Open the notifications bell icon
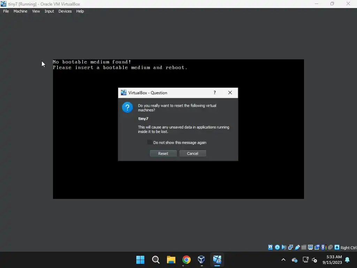357x268 pixels. point(348,260)
